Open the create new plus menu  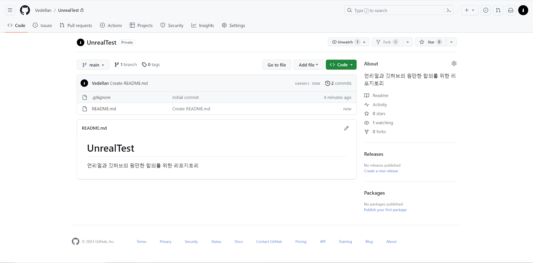coord(470,10)
